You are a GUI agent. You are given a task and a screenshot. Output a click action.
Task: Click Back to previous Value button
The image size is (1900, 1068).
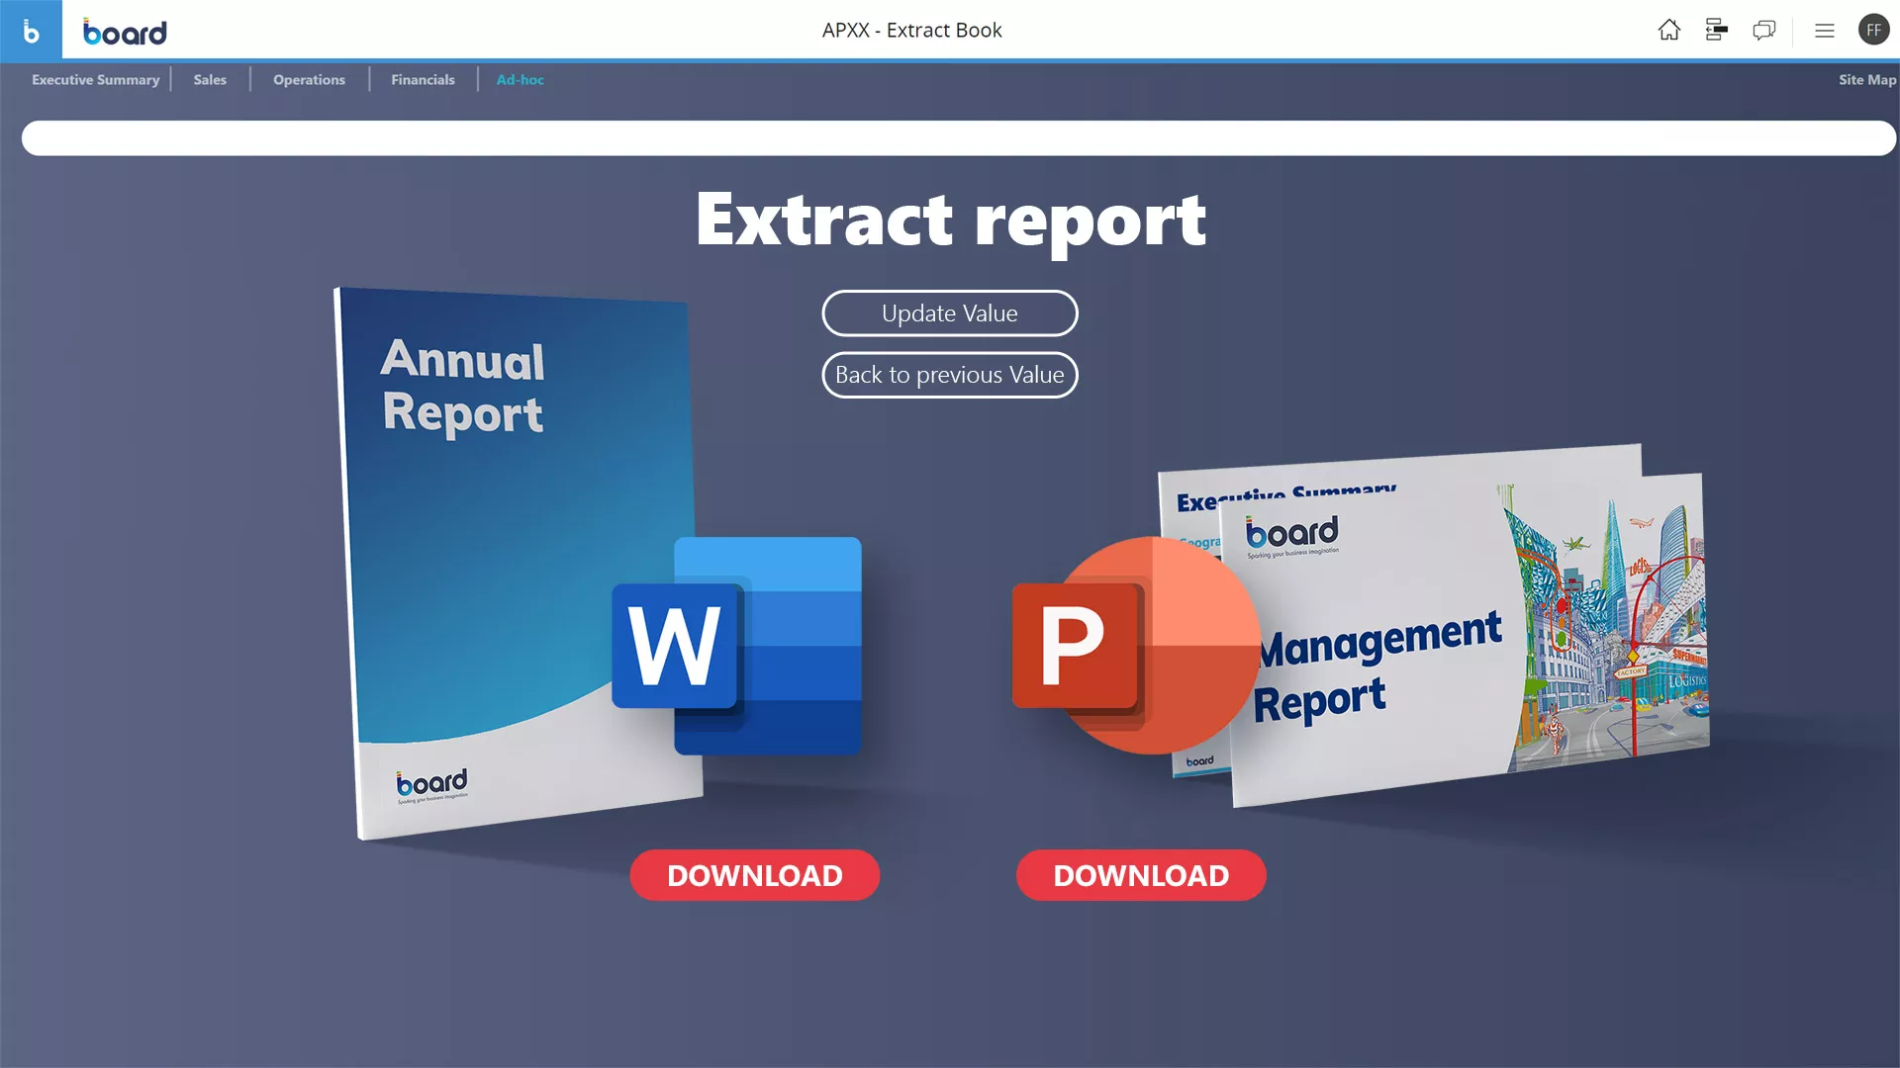click(949, 375)
